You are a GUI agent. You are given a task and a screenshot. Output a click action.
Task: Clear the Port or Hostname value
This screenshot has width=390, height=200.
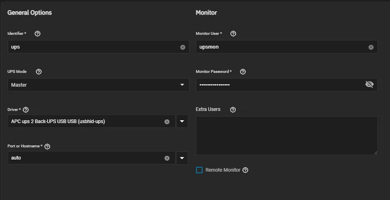[167, 158]
